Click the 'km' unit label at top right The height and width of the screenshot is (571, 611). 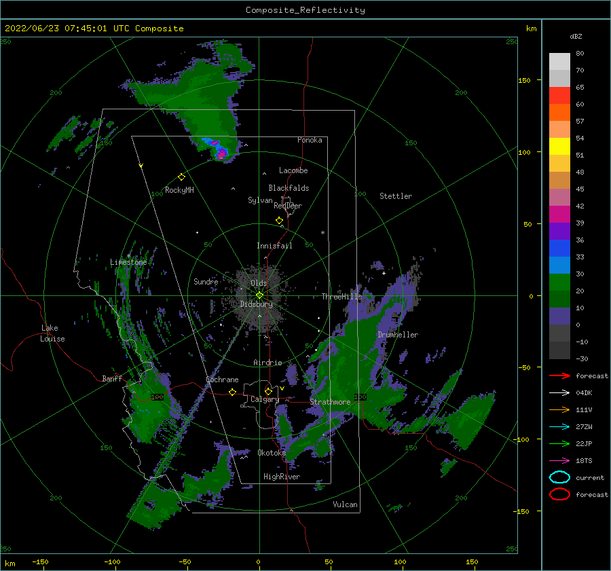[x=531, y=29]
